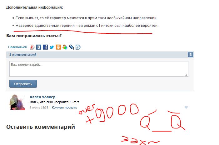Click the flower-shaped share icon
219x145 pixels.
78,47
